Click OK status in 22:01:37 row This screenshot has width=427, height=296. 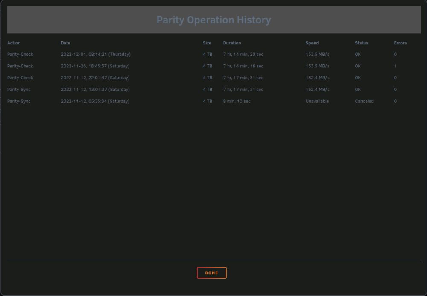[x=358, y=78]
